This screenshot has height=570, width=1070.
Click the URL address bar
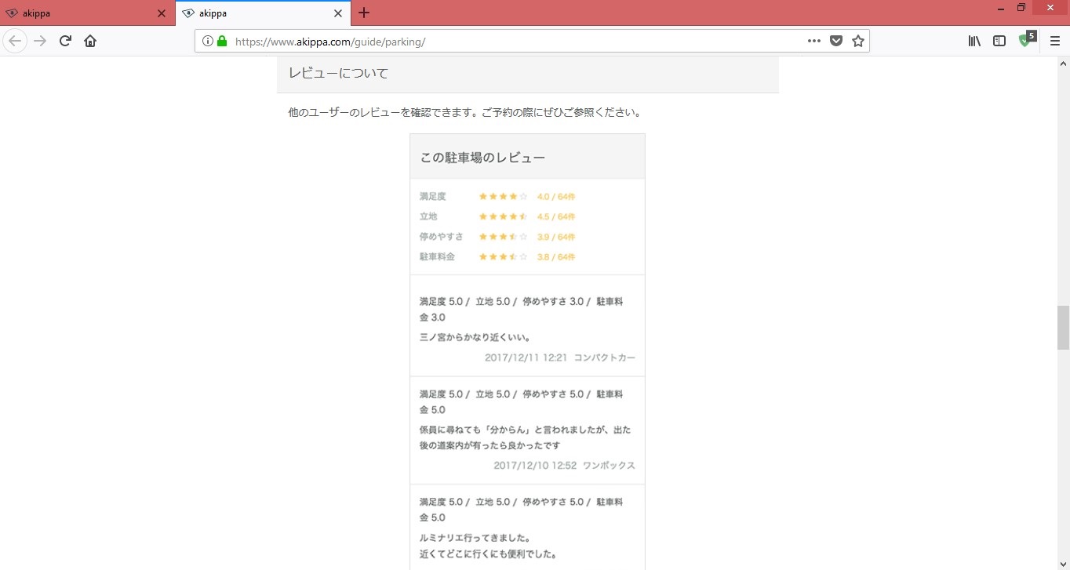point(510,41)
